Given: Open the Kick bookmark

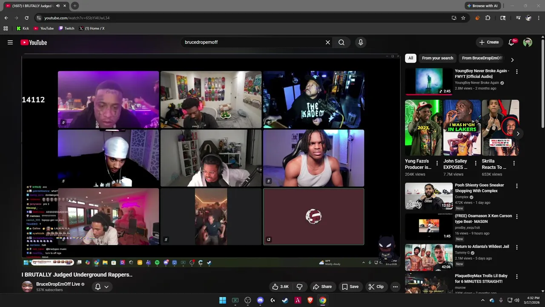Looking at the screenshot, I should [x=23, y=29].
